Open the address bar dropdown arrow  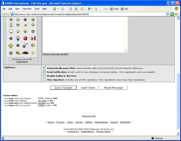tap(167, 14)
